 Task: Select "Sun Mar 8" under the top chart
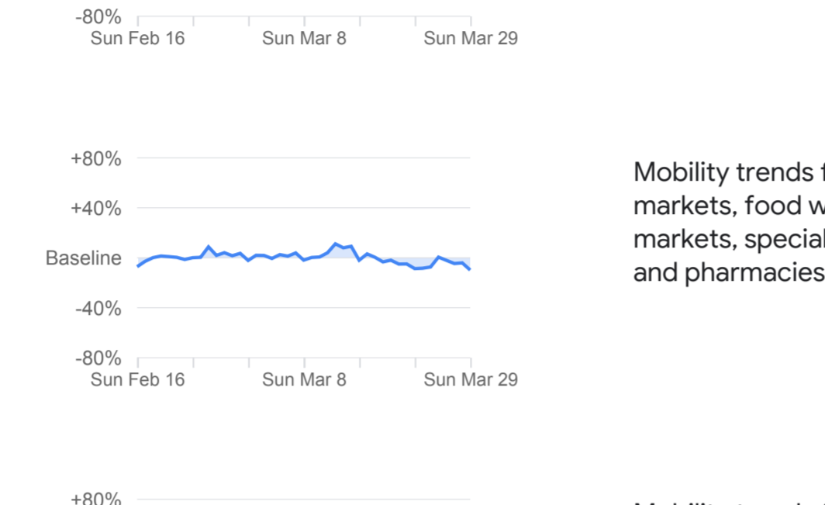pos(304,38)
